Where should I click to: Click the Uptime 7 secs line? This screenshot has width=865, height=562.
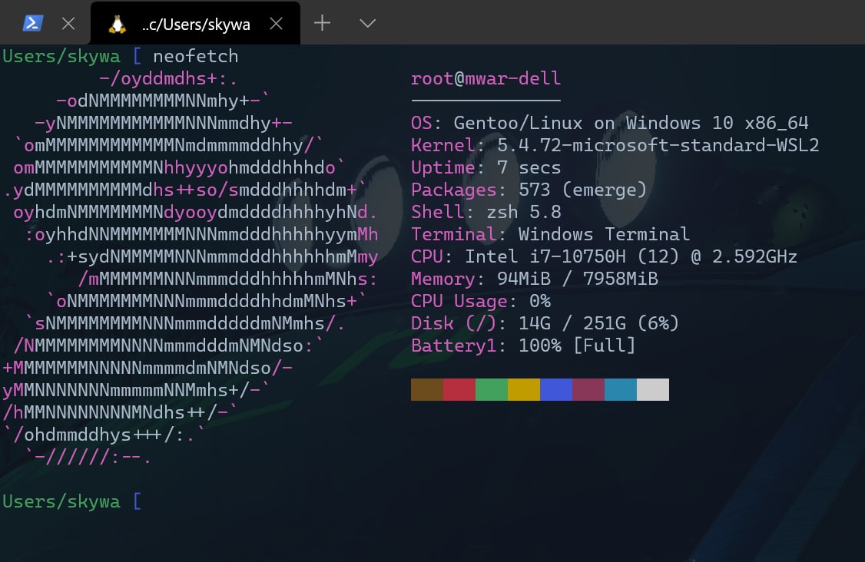[486, 167]
